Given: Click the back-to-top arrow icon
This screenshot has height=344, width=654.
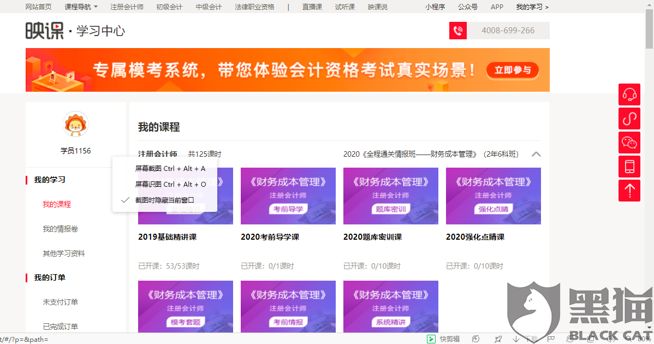Looking at the screenshot, I should click(x=629, y=191).
